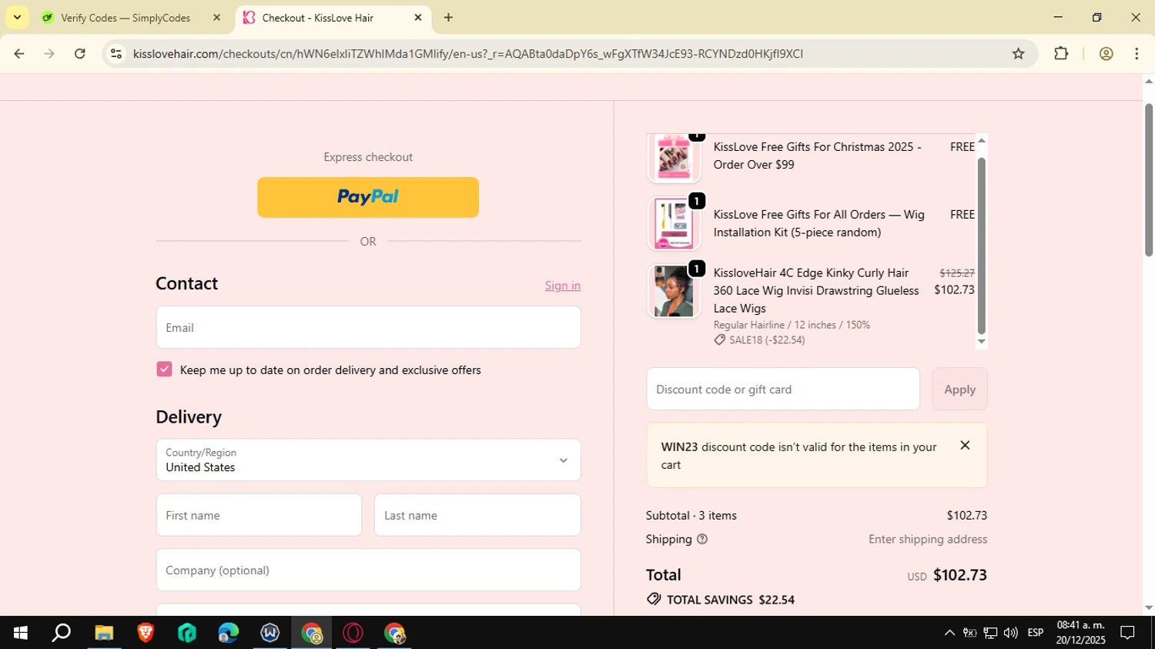
Task: Open the Word-like W taskbar app
Action: click(x=270, y=633)
